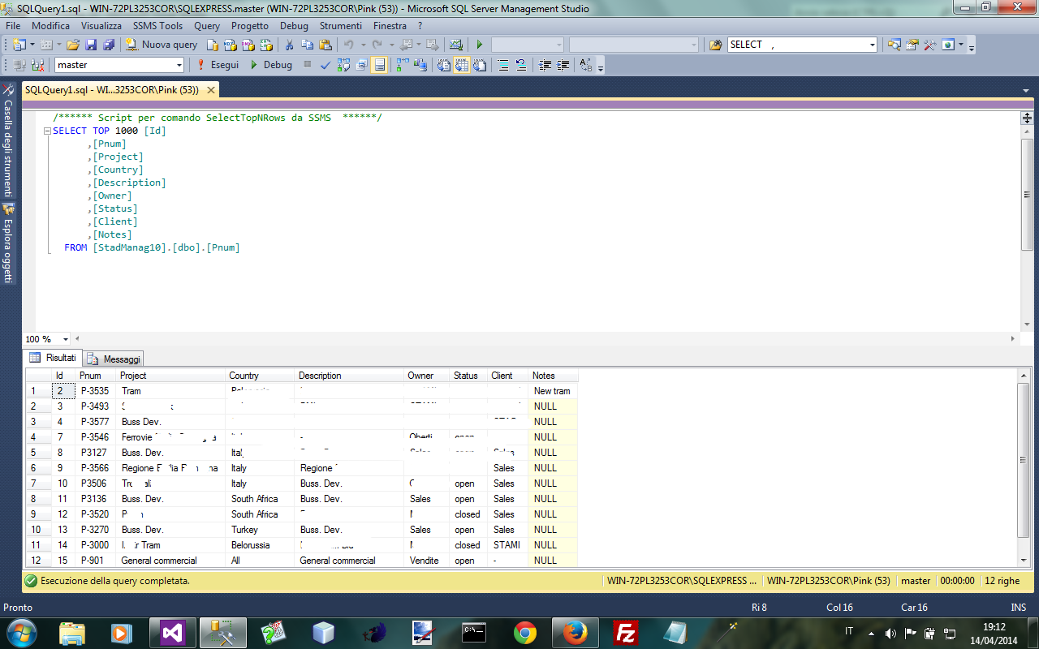Open the Progetto menu
This screenshot has height=649, width=1039.
click(250, 26)
